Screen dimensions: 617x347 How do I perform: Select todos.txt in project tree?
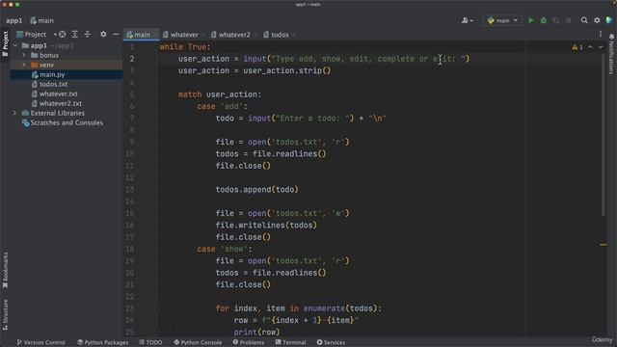[53, 84]
